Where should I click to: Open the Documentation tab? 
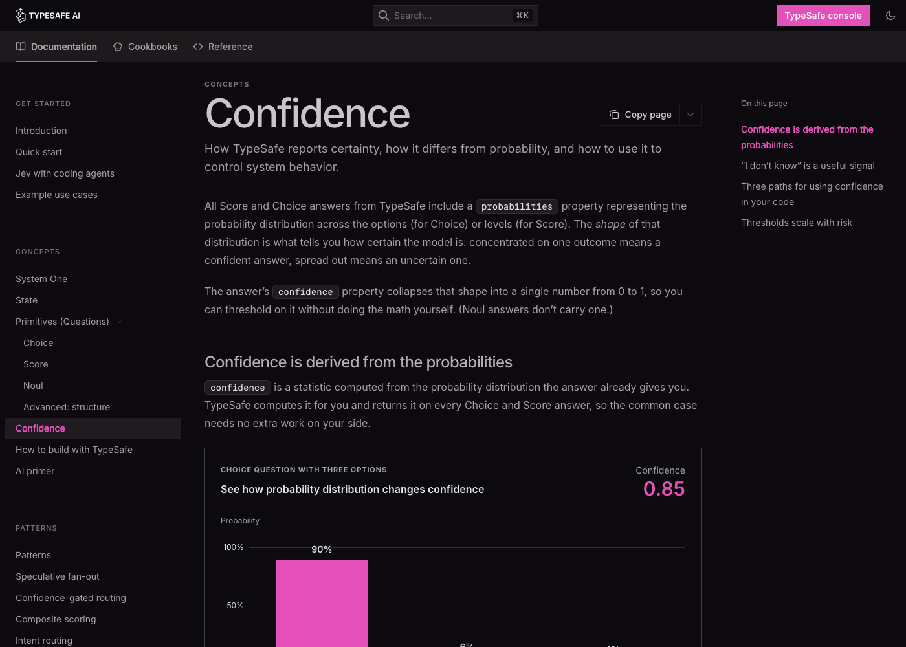click(56, 47)
